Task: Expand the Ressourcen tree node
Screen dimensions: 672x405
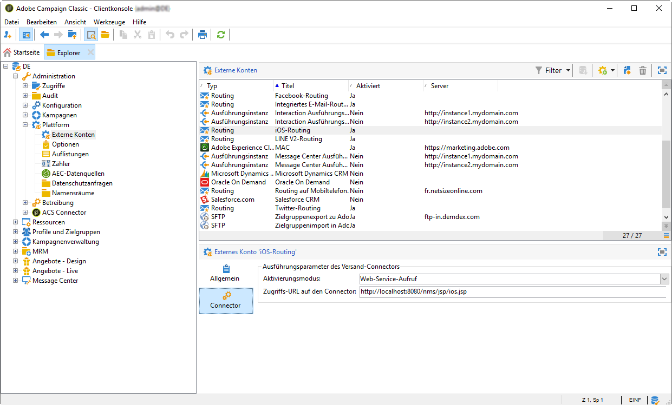Action: (x=15, y=222)
